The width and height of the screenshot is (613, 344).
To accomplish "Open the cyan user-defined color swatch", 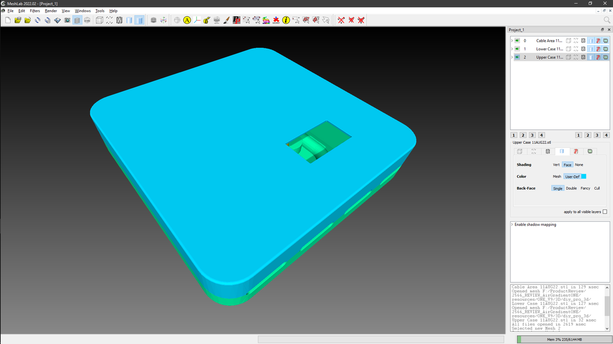I will (x=584, y=176).
